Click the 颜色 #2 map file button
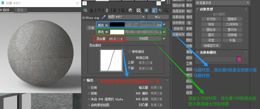The height and width of the screenshot is (109, 260). coord(143,32)
